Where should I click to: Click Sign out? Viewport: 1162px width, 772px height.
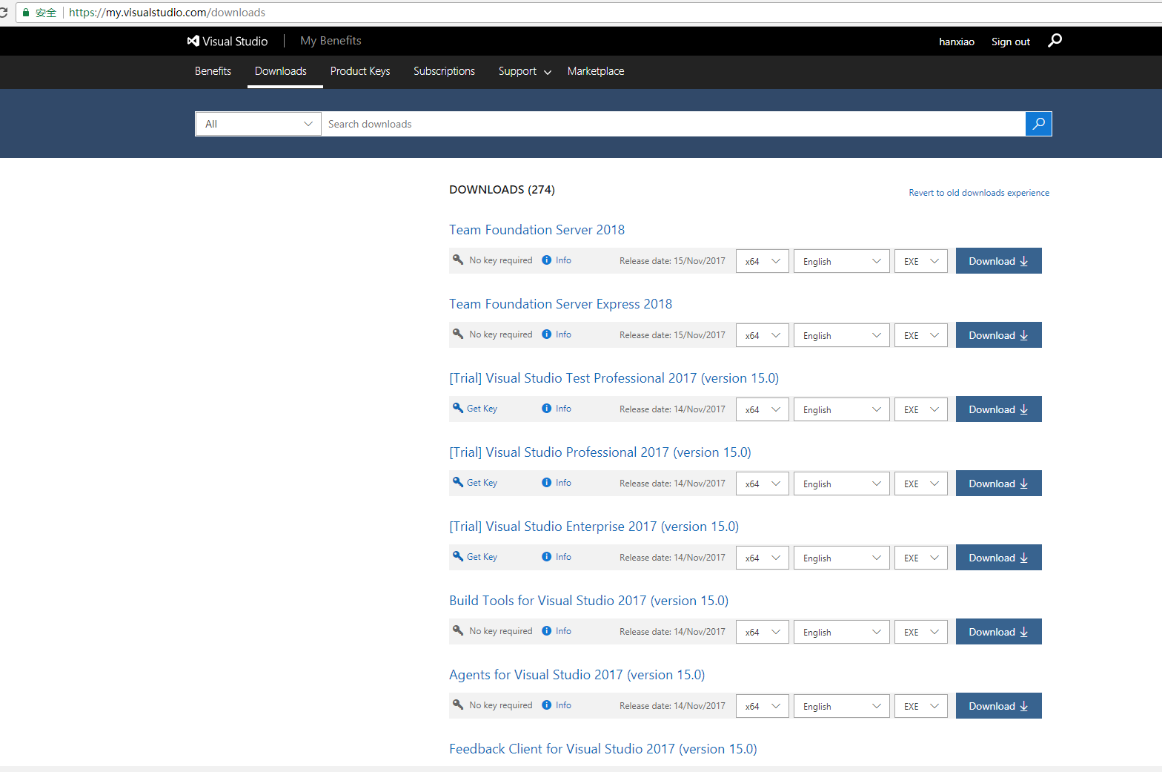1011,42
